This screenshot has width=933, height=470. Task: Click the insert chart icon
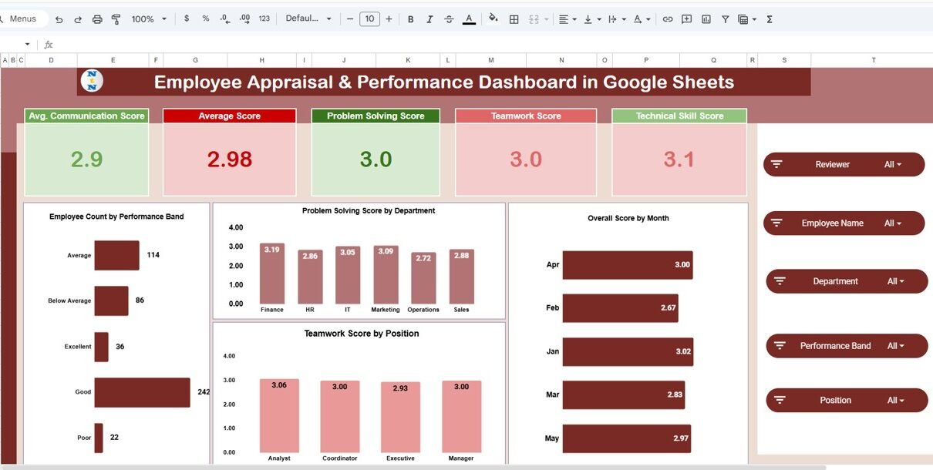click(706, 19)
